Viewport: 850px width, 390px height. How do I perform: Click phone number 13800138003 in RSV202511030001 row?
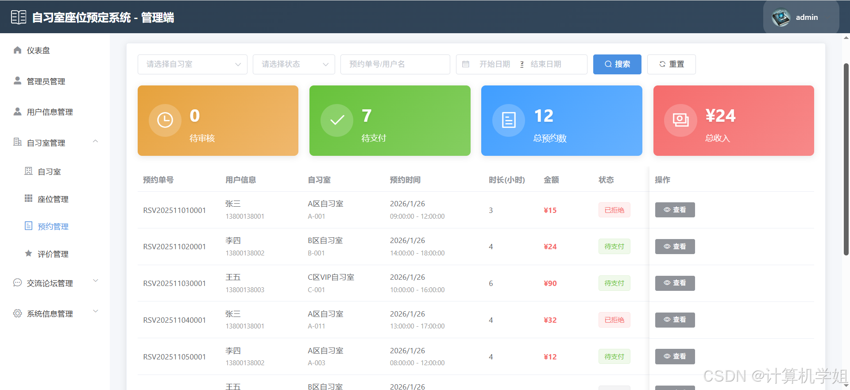click(245, 290)
